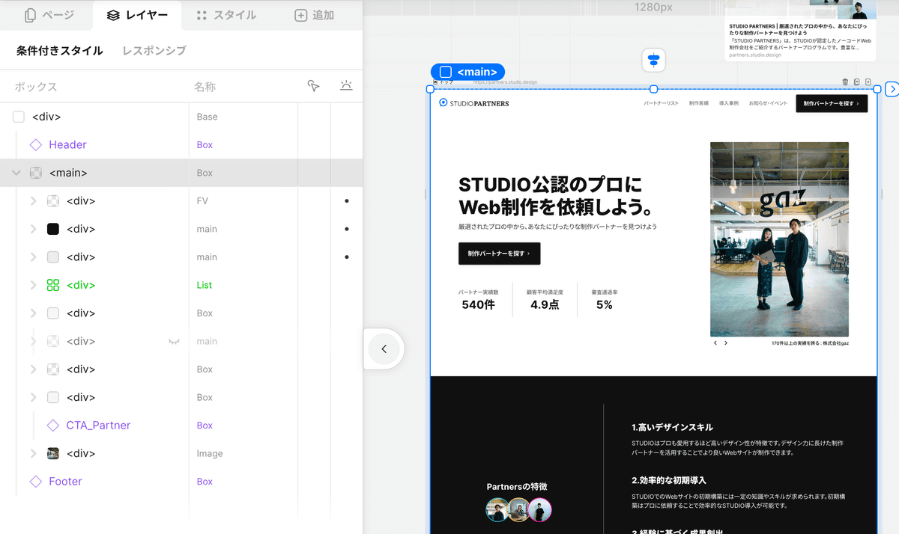Click the checkered box icon of FV div
This screenshot has height=534, width=899.
53,201
